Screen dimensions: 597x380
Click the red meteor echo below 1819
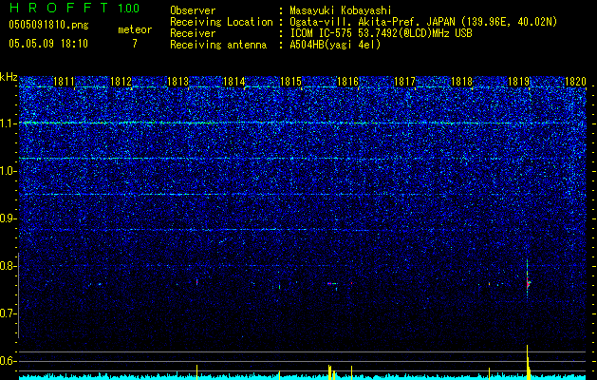pyautogui.click(x=528, y=283)
